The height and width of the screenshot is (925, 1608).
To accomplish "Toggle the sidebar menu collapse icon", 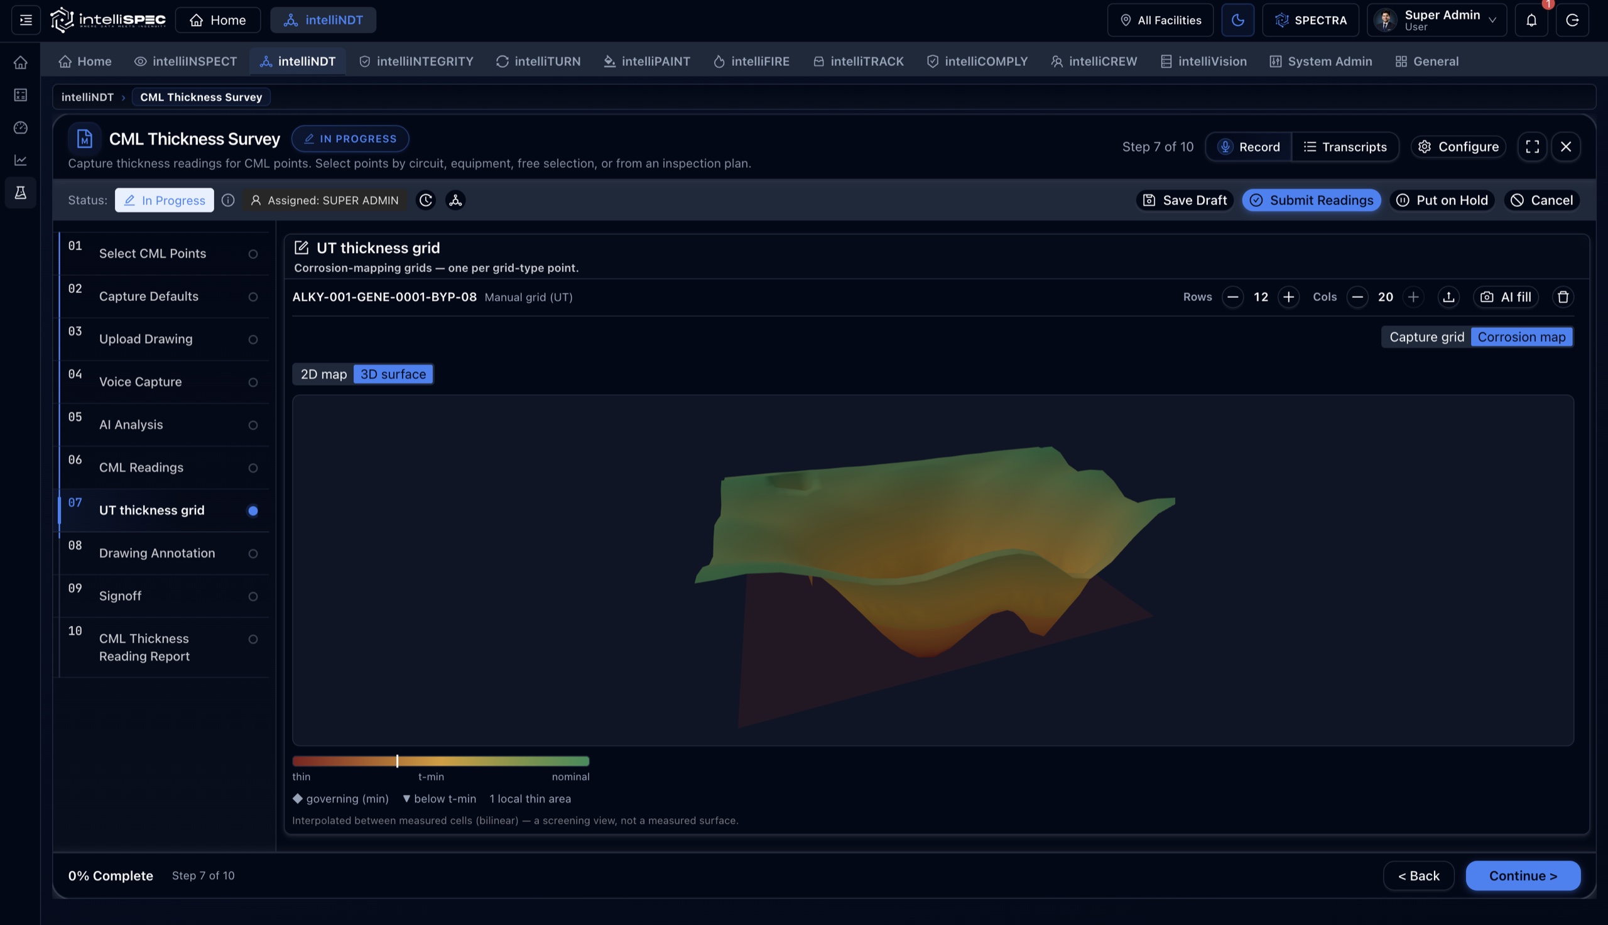I will tap(26, 19).
